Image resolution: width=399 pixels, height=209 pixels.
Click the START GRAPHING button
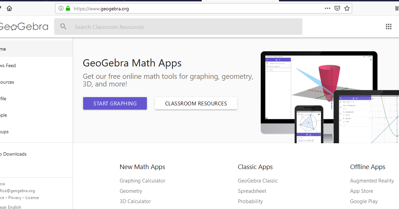point(115,103)
